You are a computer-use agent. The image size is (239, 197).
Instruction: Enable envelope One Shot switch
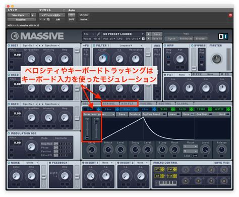pos(210,114)
